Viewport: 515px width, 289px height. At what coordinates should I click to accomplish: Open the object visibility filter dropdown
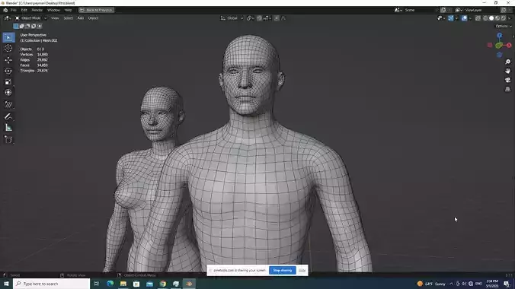[x=440, y=18]
